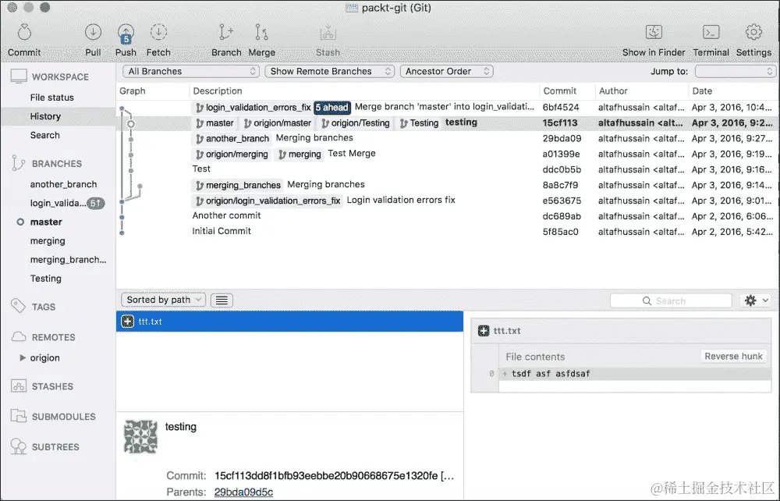Open the Show Remote Branches dropdown
The width and height of the screenshot is (780, 501).
[329, 71]
